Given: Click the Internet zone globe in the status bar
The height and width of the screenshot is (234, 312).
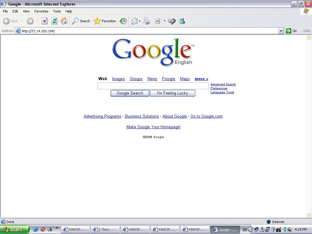Looking at the screenshot, I should pyautogui.click(x=268, y=222).
